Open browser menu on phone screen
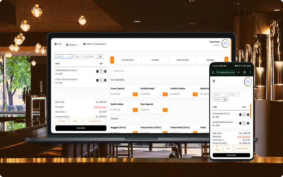Image resolution: width=283 pixels, height=177 pixels. 249,72
